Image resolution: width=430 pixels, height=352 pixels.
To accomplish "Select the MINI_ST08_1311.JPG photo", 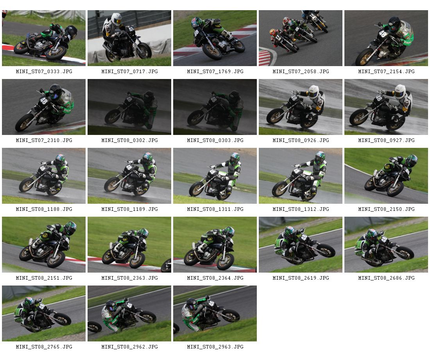I will point(215,176).
